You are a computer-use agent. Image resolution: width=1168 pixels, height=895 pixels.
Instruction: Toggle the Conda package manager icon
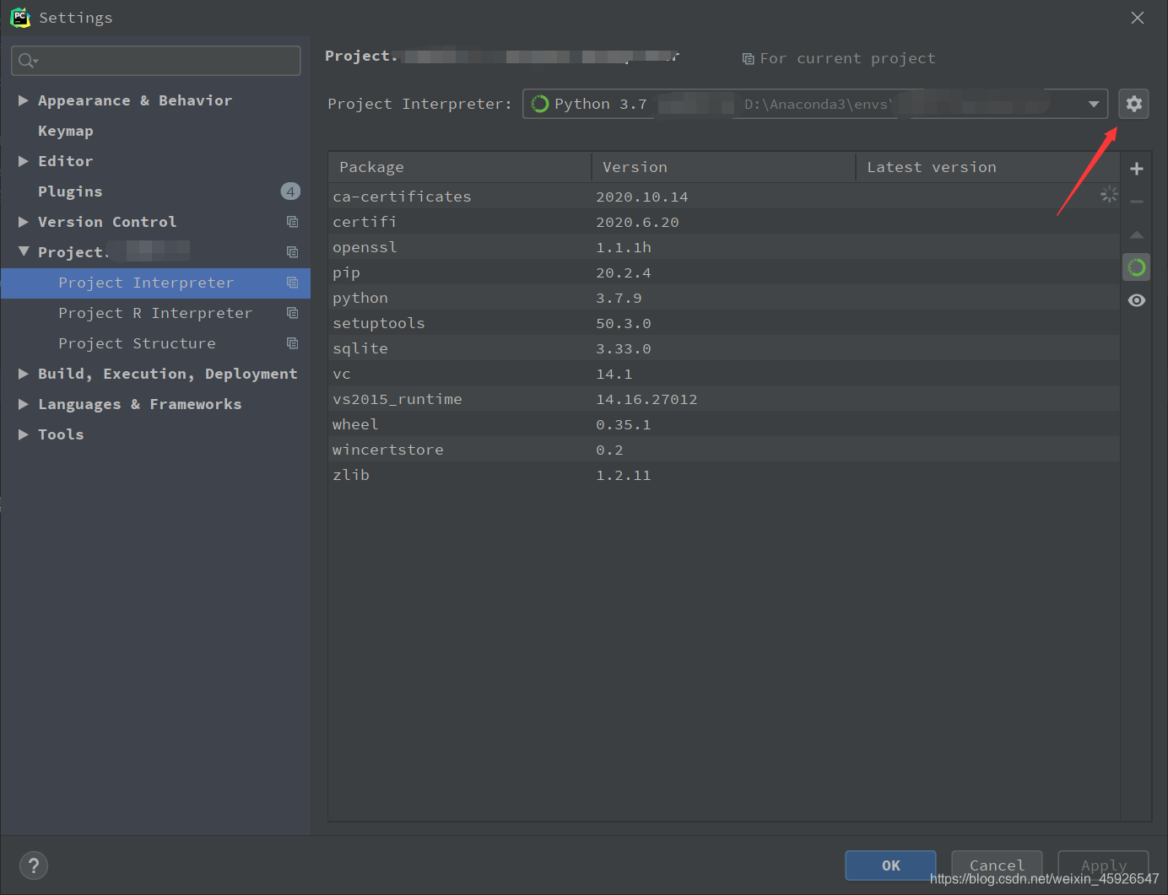(x=1137, y=267)
